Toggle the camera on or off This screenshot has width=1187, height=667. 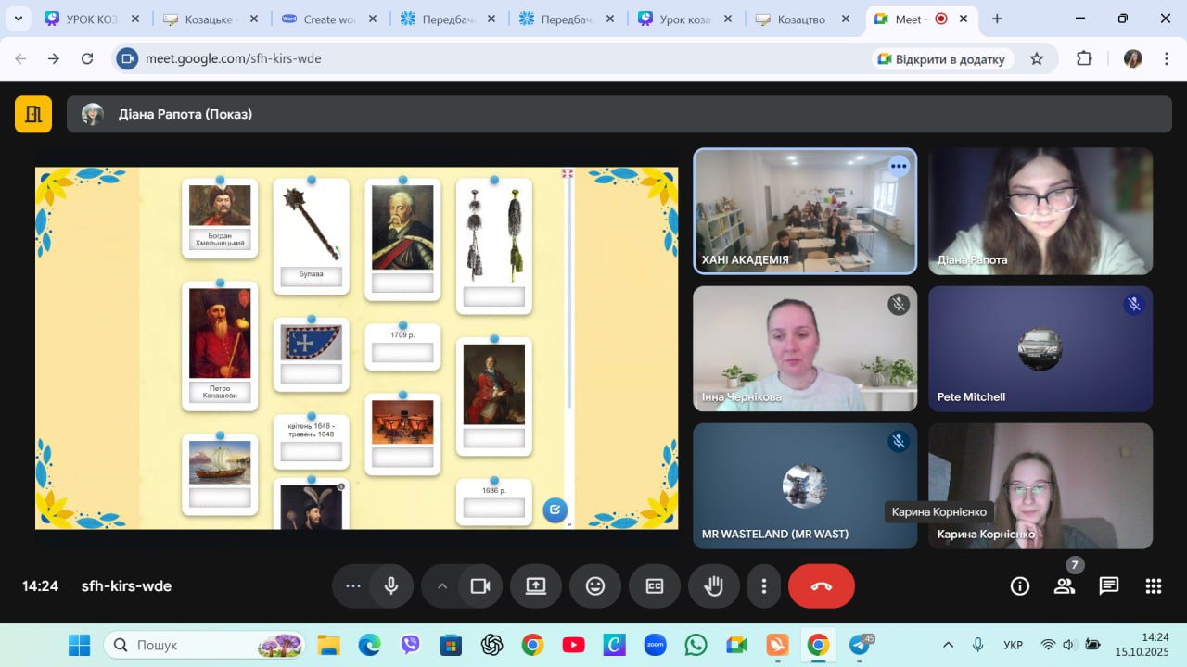pos(479,586)
